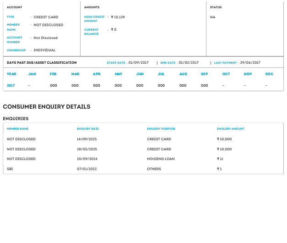Select the 2017 year row label

11,85
